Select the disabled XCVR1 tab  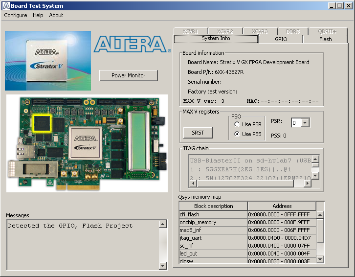click(190, 31)
